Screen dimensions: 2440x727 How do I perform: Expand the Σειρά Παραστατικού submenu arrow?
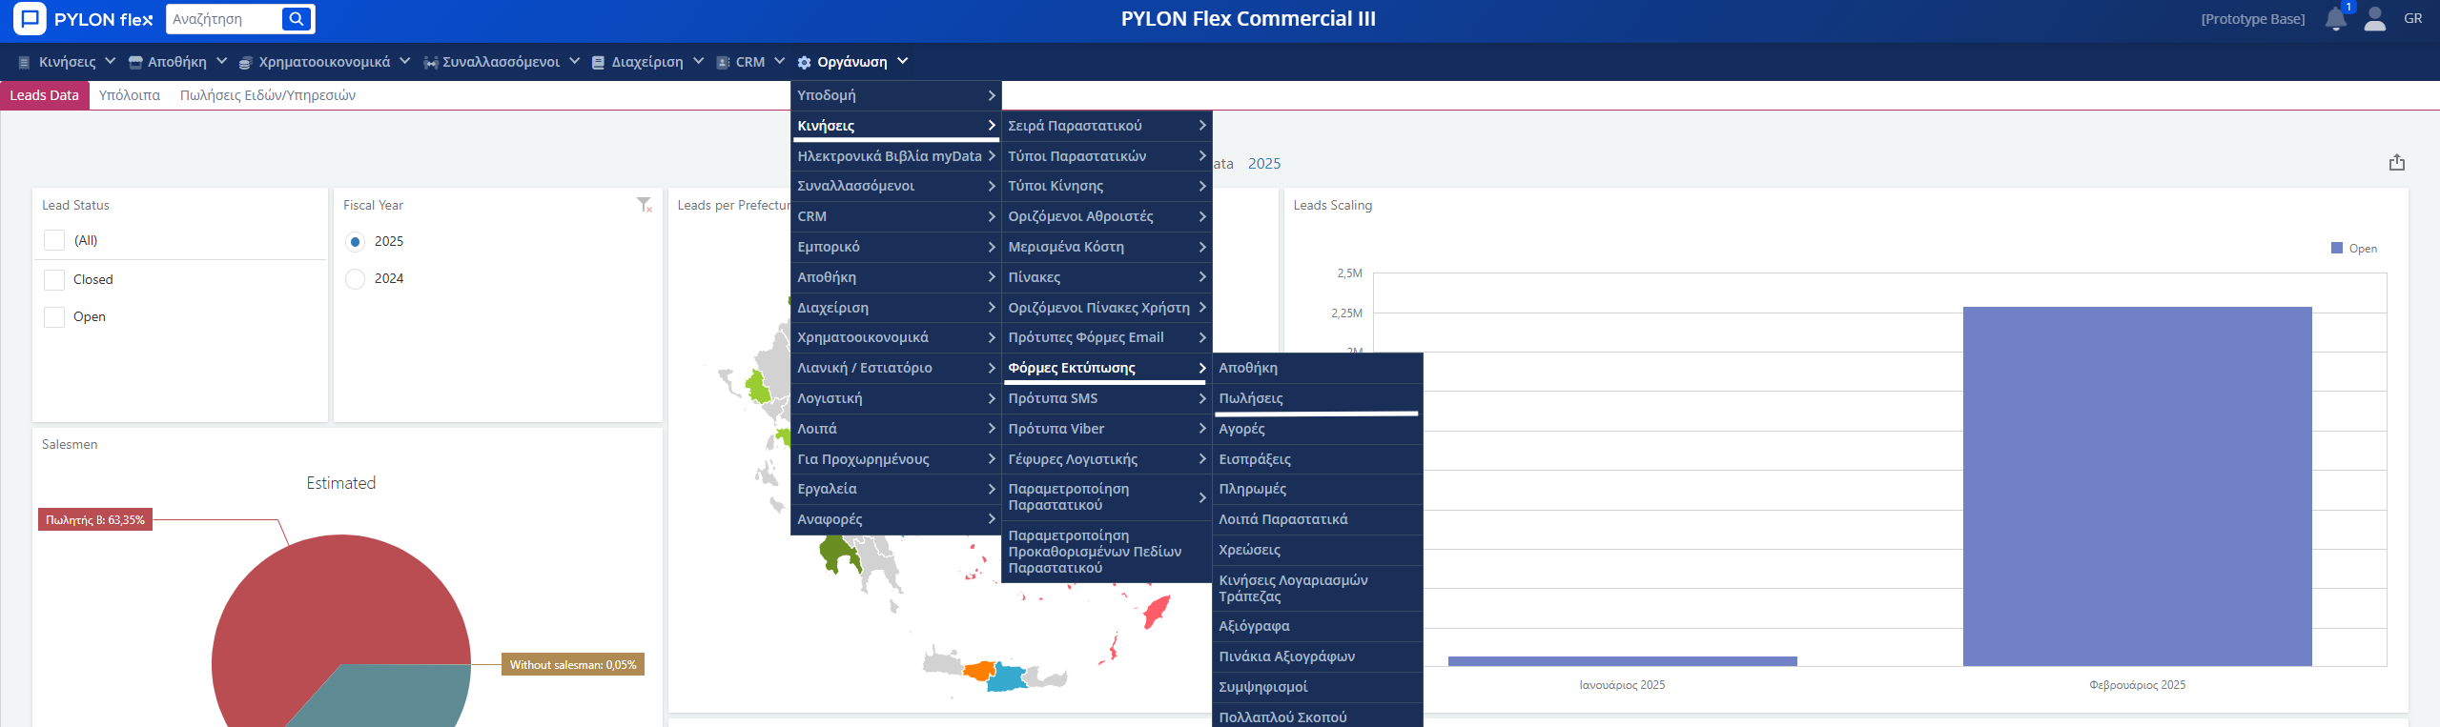(1201, 125)
